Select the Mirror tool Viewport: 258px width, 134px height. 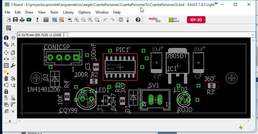tap(6, 59)
